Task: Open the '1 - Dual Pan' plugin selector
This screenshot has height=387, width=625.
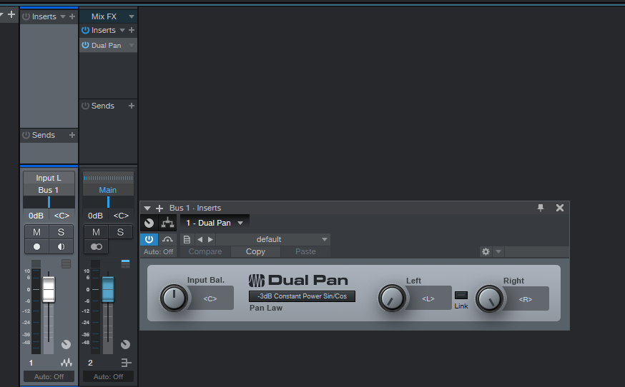Action: click(215, 223)
